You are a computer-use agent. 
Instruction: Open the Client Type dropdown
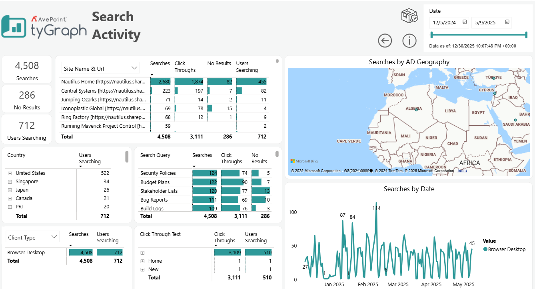32,237
